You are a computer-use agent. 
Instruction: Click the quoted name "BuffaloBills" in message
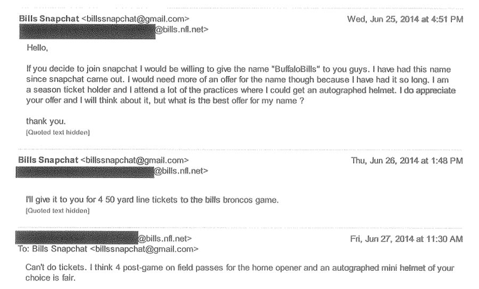click(x=296, y=69)
